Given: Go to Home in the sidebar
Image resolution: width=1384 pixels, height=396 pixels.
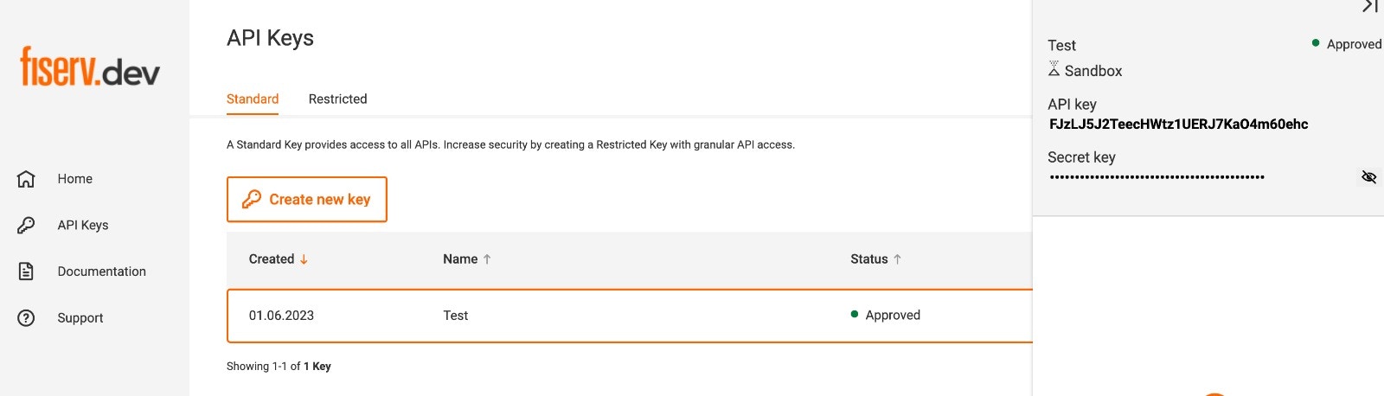Looking at the screenshot, I should pos(74,179).
